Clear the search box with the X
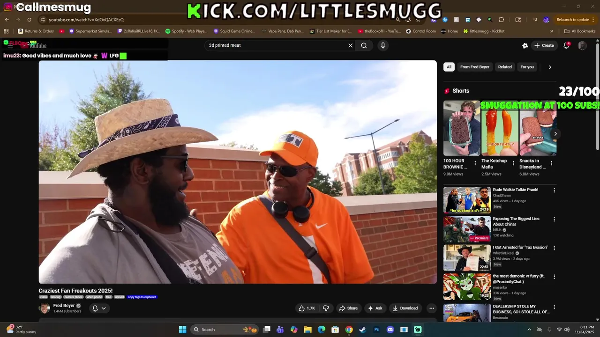Image resolution: width=600 pixels, height=337 pixels. tap(350, 45)
